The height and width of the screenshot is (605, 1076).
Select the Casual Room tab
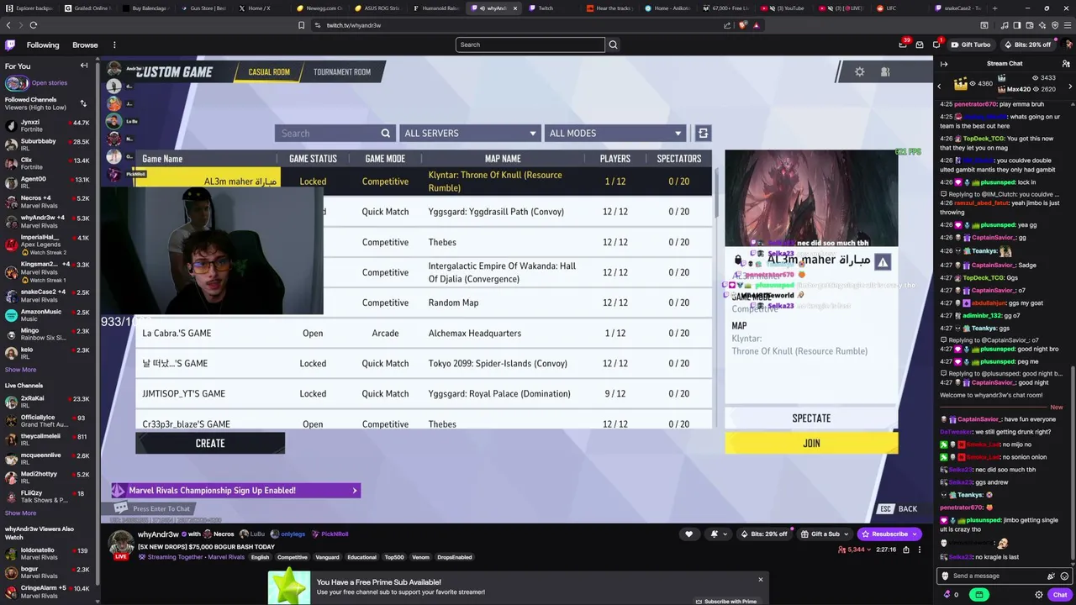(x=269, y=71)
